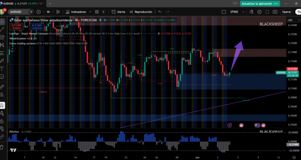Activate the zoom in tool

point(2,95)
